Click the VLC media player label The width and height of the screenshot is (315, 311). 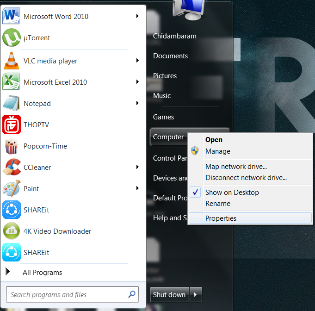(x=50, y=61)
